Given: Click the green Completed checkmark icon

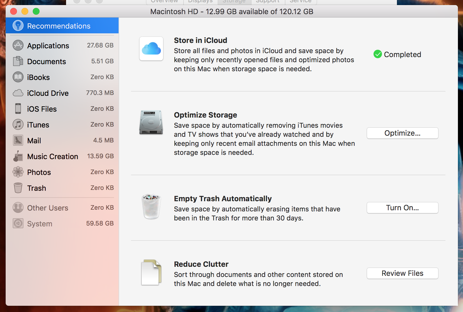Looking at the screenshot, I should tap(378, 54).
